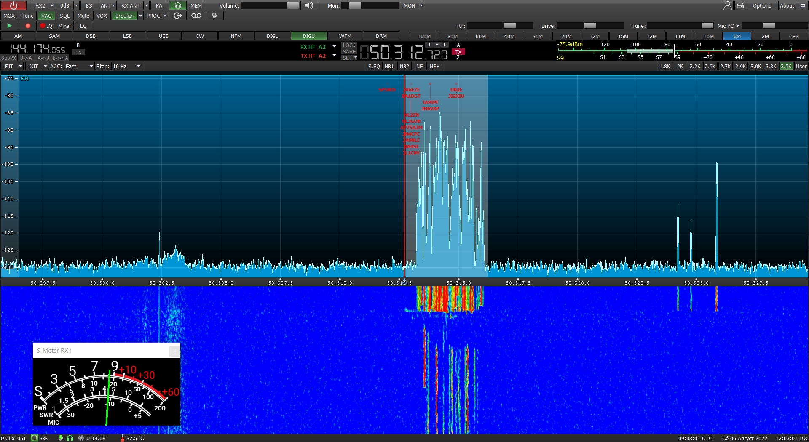Click the thermometer temperature icon
The height and width of the screenshot is (442, 809).
click(x=122, y=438)
